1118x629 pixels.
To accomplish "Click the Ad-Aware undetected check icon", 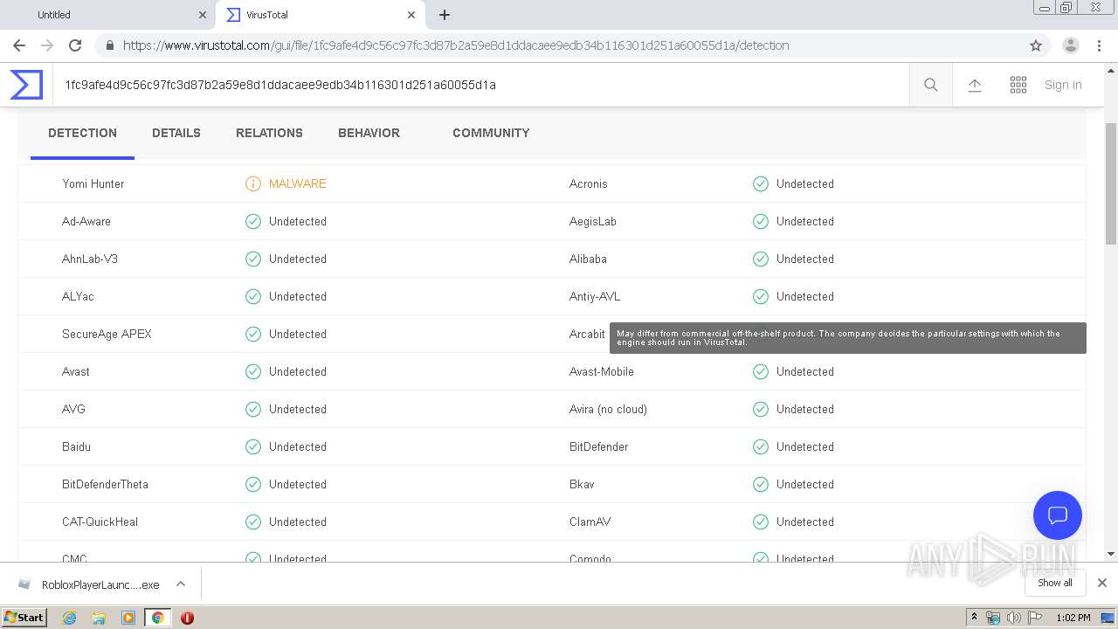I will pyautogui.click(x=253, y=221).
